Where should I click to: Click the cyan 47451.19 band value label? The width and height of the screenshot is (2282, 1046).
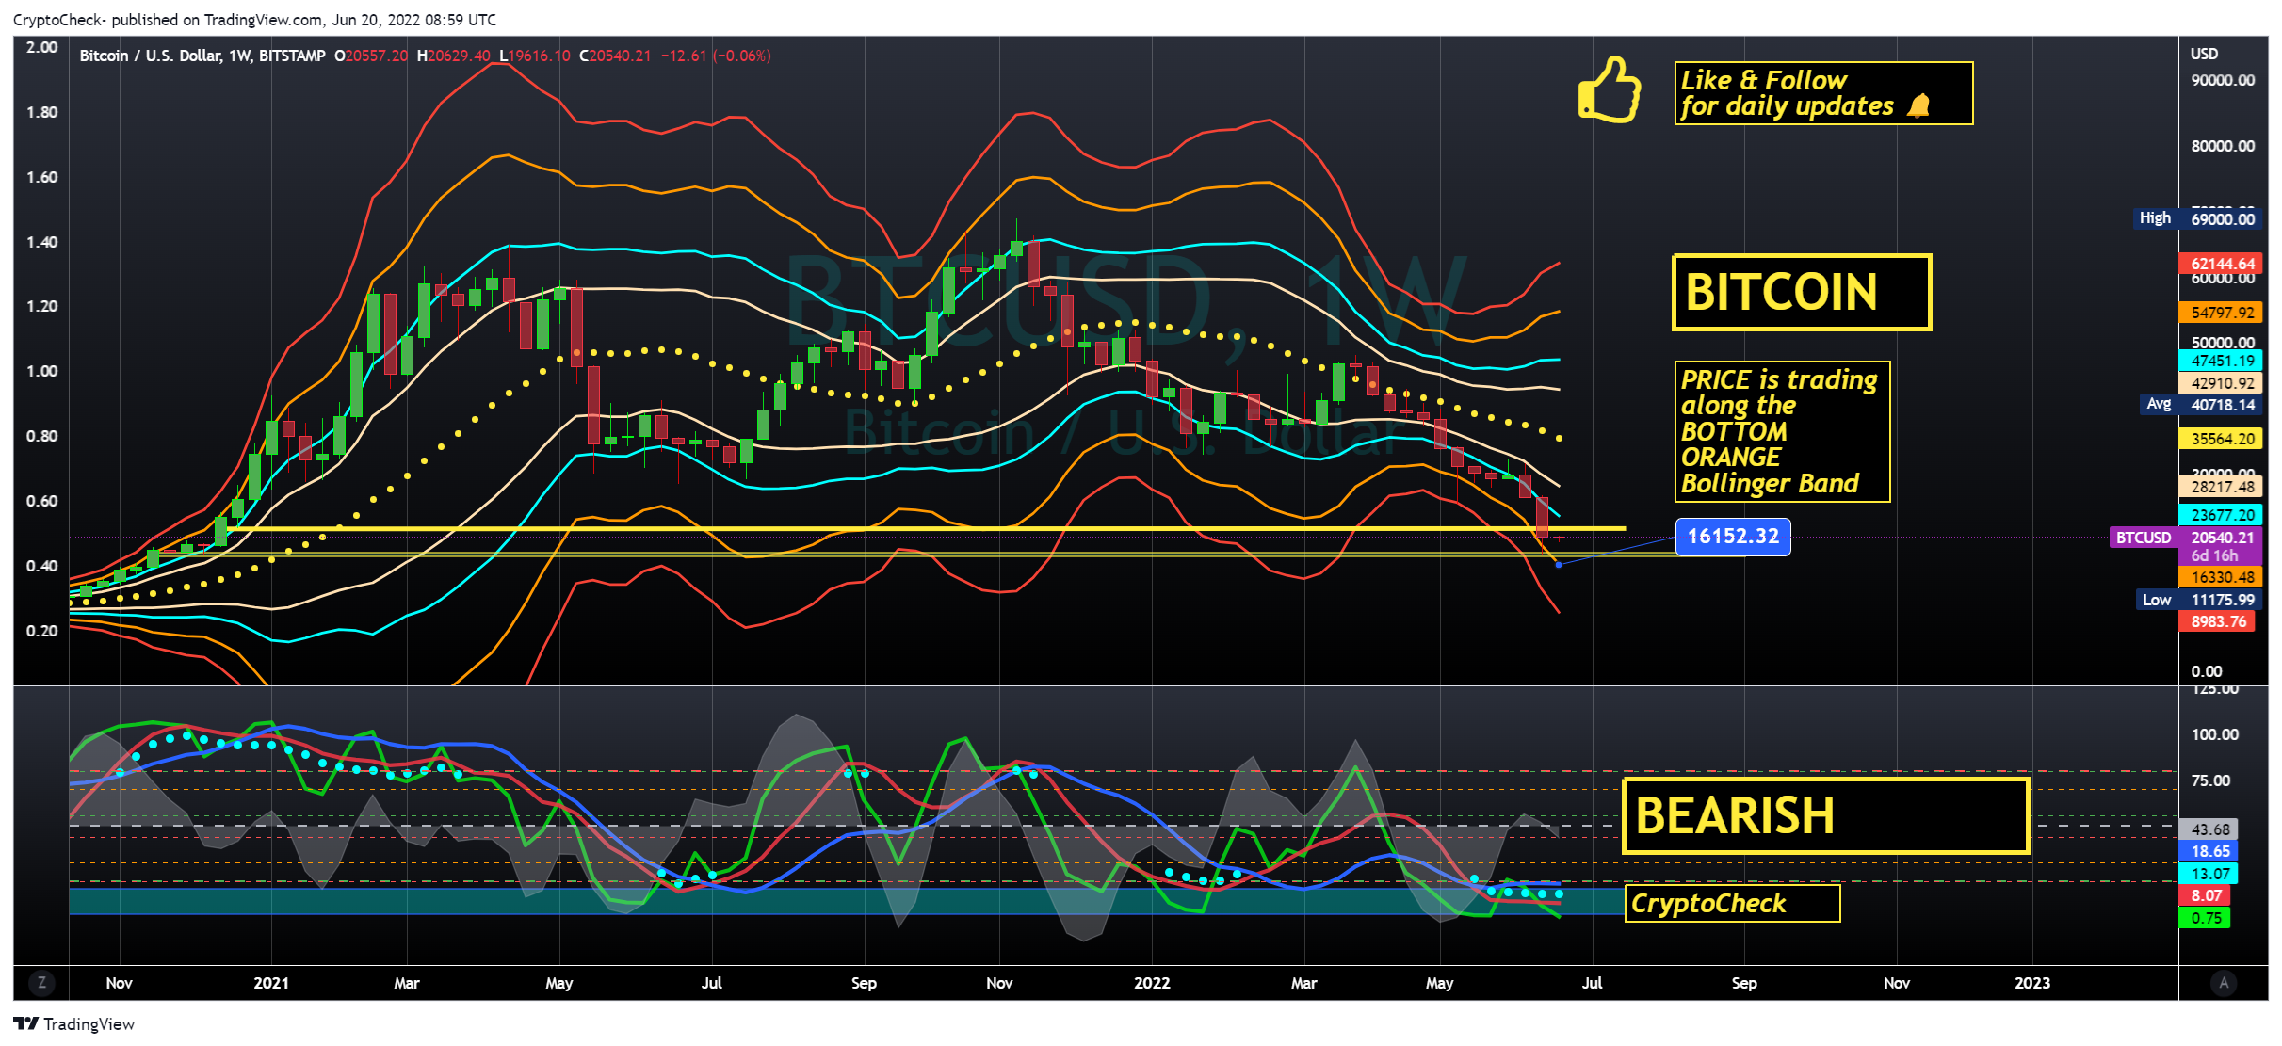pyautogui.click(x=2221, y=361)
